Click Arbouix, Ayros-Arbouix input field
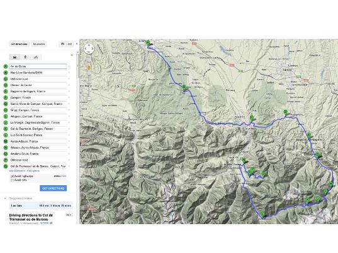338x253 pixels. [38, 148]
